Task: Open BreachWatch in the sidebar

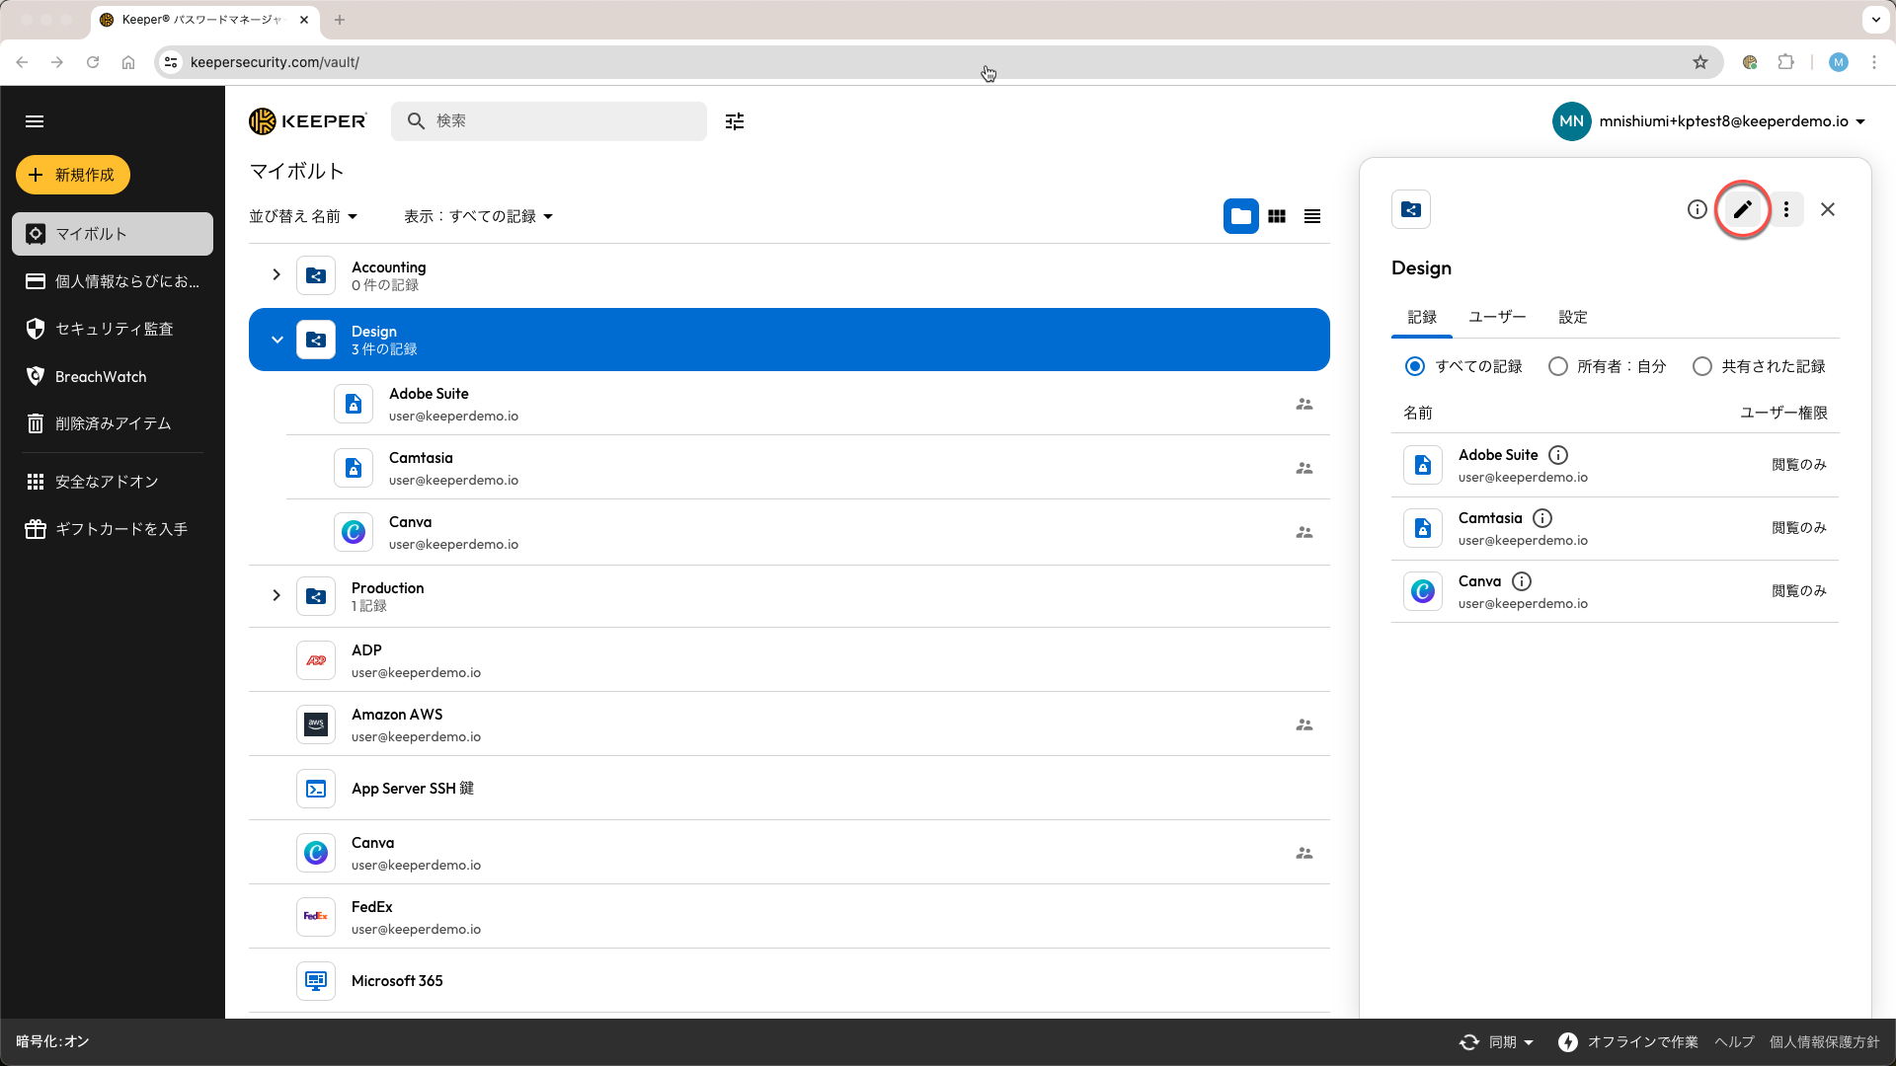Action: pyautogui.click(x=101, y=377)
